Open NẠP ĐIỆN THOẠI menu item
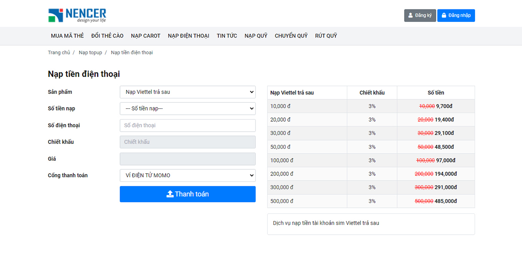 pyautogui.click(x=188, y=36)
